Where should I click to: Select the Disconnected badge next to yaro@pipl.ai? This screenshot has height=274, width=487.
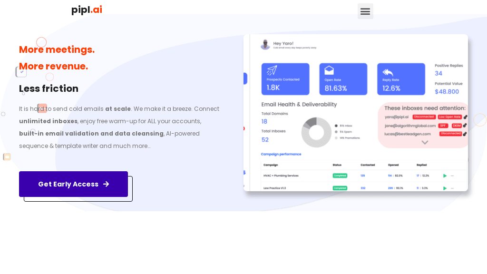[x=424, y=116]
